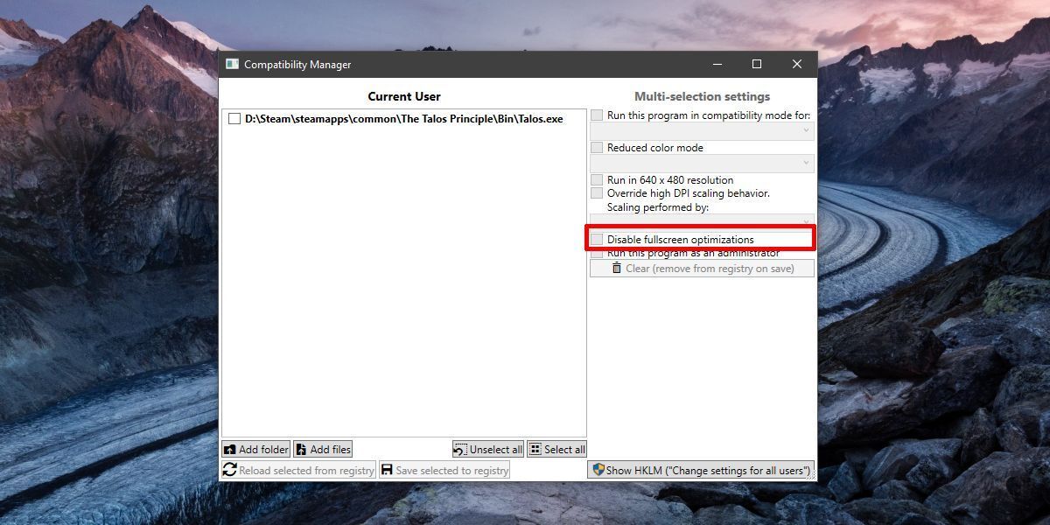Toggle Reduced color mode checkbox
The image size is (1050, 525).
[x=597, y=148]
